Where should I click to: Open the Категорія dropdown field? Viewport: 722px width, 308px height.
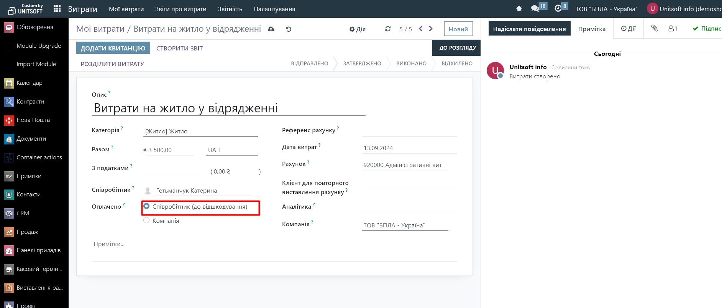click(x=201, y=131)
